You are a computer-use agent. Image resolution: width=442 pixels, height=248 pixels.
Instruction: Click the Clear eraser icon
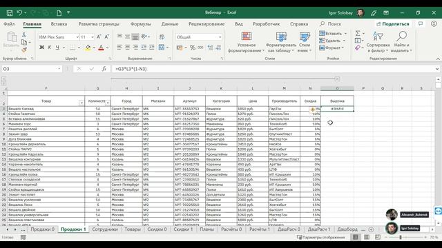coord(358,48)
